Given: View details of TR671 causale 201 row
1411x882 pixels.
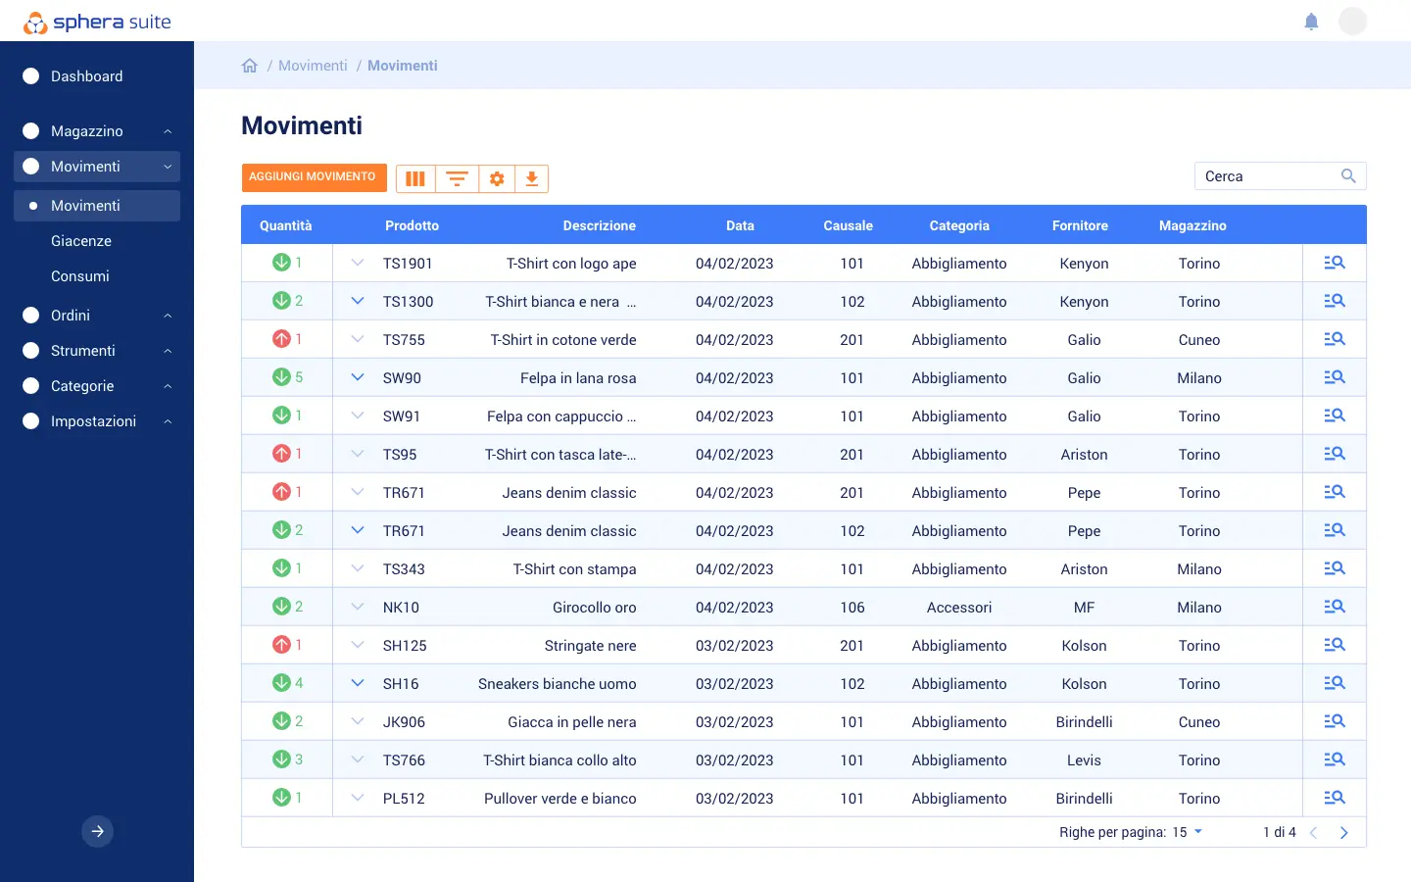Looking at the screenshot, I should click(x=1335, y=492).
